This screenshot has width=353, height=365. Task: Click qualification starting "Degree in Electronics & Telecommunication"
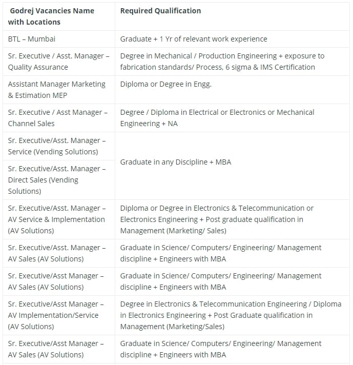(231, 315)
